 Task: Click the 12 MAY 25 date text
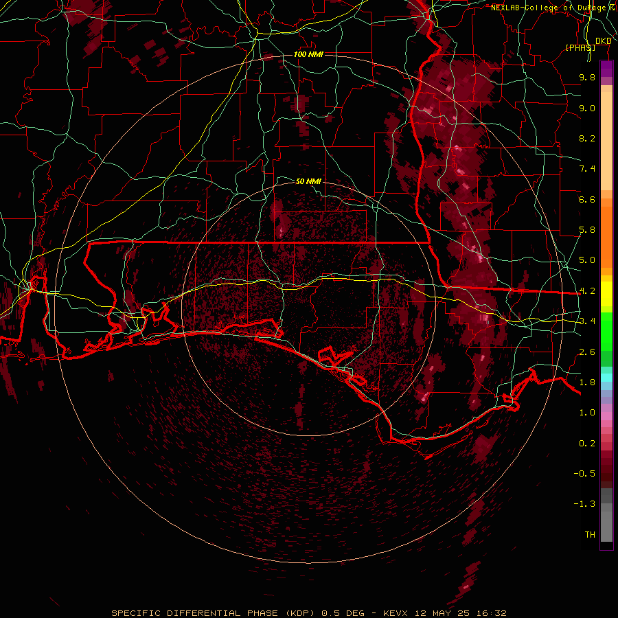[x=442, y=613]
